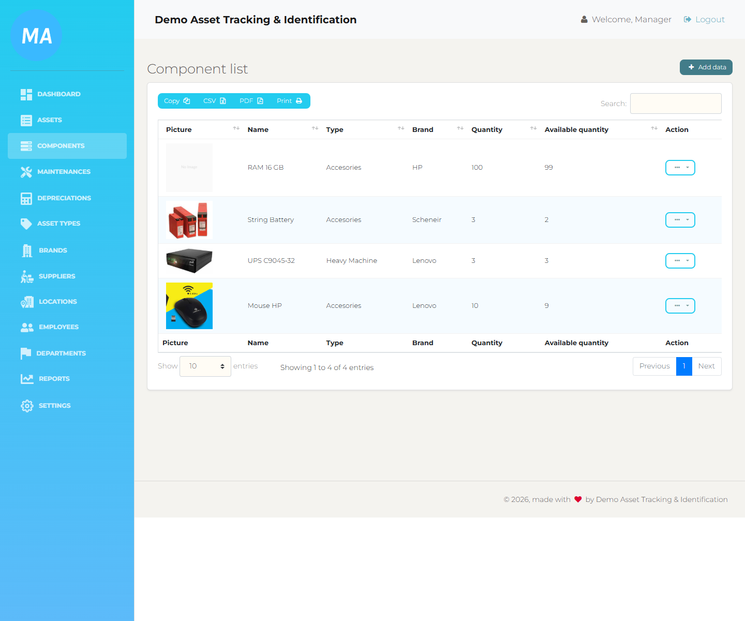This screenshot has height=621, width=745.
Task: Click the MA avatar logo
Action: pos(36,35)
